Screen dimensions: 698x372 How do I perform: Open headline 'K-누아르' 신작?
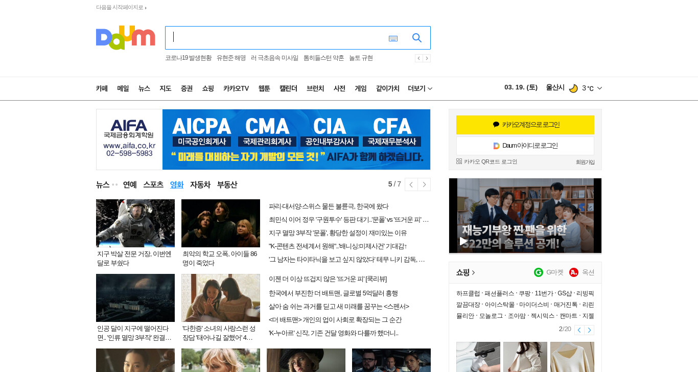click(x=333, y=333)
